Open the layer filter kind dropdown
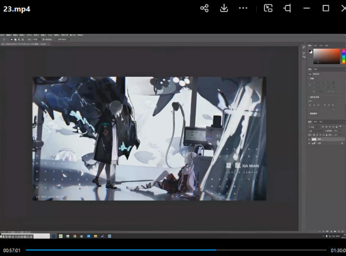346x256 pixels. (x=314, y=127)
